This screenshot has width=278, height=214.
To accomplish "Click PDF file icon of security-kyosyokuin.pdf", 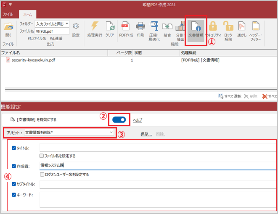I will tap(8, 60).
